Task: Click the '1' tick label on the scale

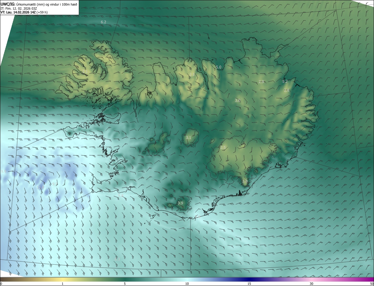Action: tap(63, 284)
